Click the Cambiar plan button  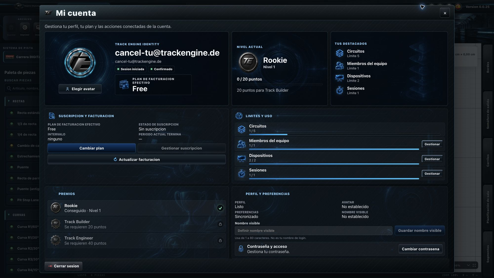click(x=92, y=148)
